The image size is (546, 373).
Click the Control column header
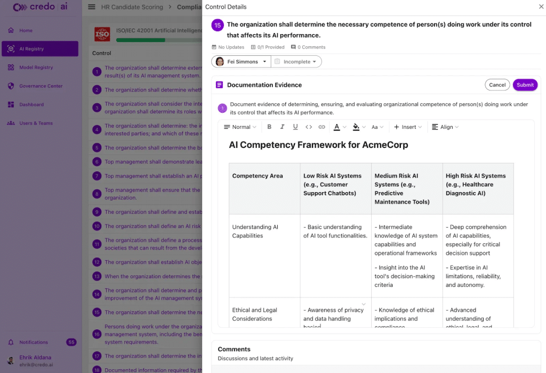(102, 53)
